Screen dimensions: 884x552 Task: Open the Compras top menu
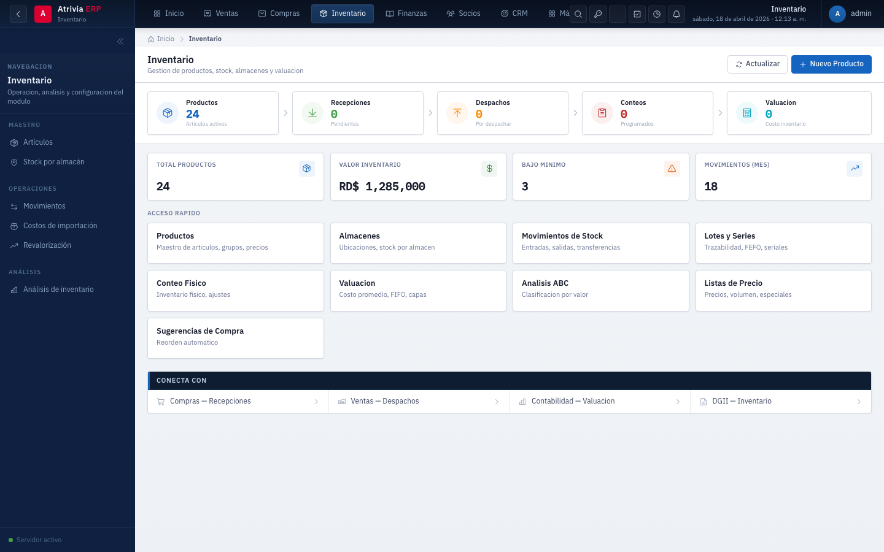tap(279, 13)
